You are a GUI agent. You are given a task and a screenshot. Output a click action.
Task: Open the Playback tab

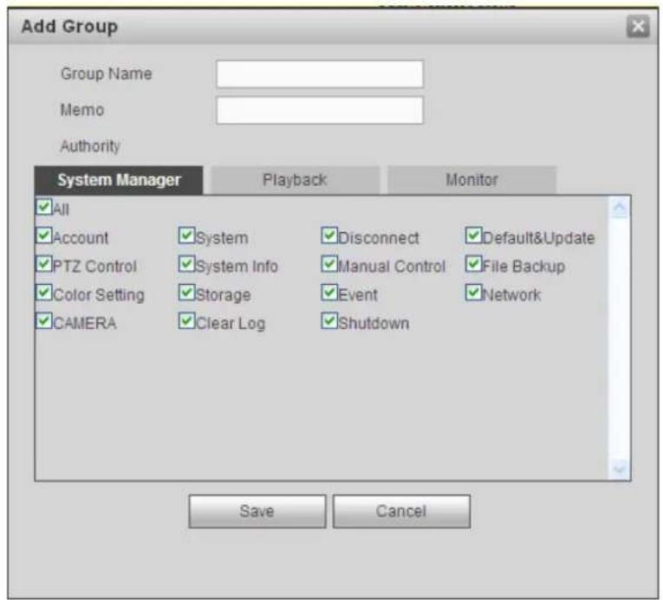point(295,180)
